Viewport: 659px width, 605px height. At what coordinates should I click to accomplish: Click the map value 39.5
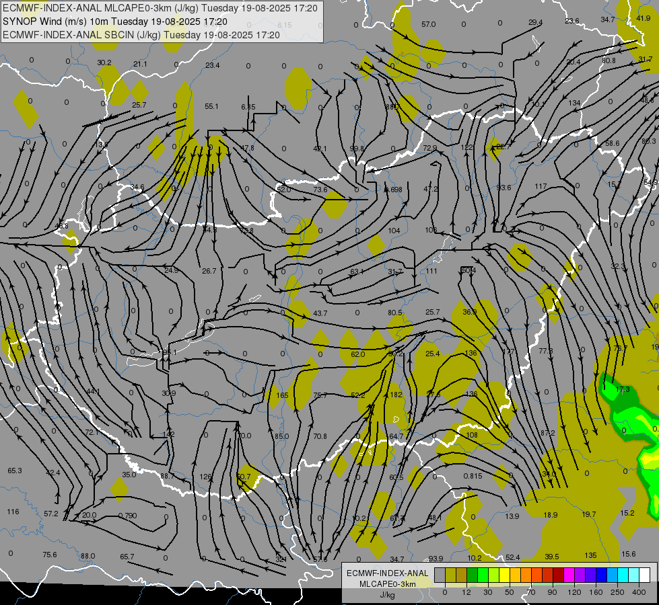coord(552,557)
